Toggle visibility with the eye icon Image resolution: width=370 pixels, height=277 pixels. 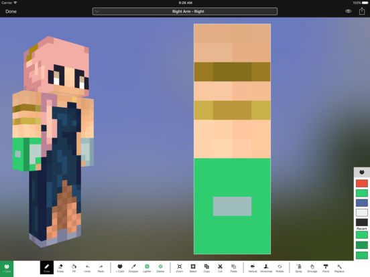tap(349, 11)
